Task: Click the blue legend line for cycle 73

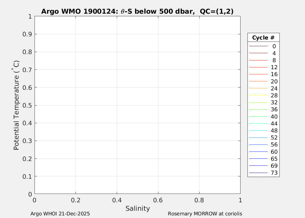Action: coord(258,173)
